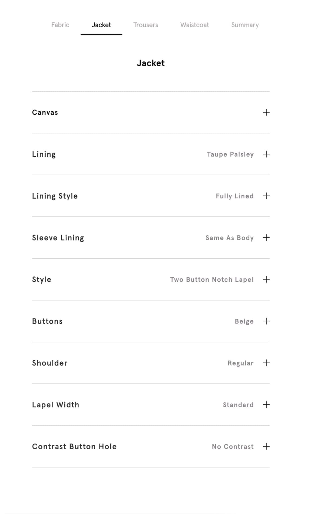Click the plus icon beside Buttons

[x=266, y=321]
